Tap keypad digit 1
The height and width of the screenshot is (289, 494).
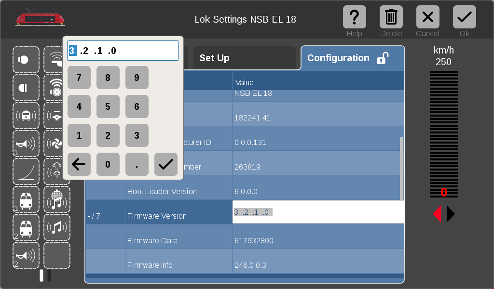[79, 135]
